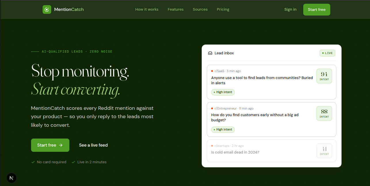
Task: Click the Start converting headline
Action: (x=75, y=89)
